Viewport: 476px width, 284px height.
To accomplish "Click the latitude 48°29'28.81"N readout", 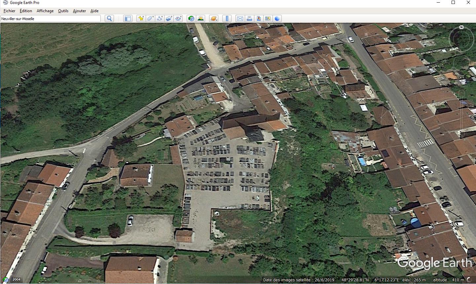I will (355, 280).
